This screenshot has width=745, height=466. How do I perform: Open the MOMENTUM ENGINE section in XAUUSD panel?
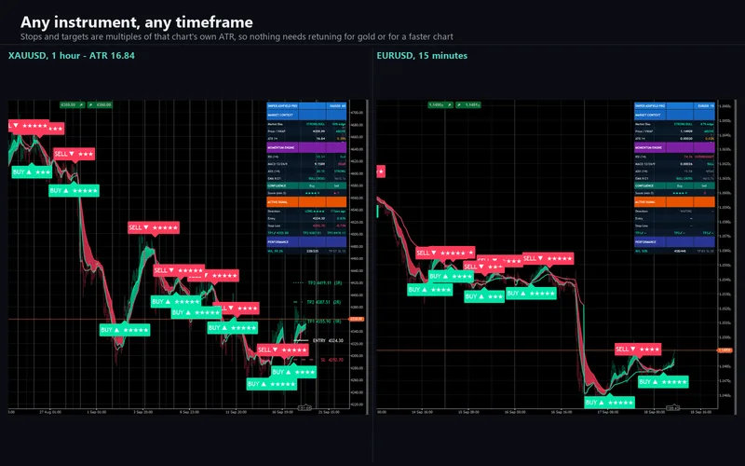pos(306,147)
